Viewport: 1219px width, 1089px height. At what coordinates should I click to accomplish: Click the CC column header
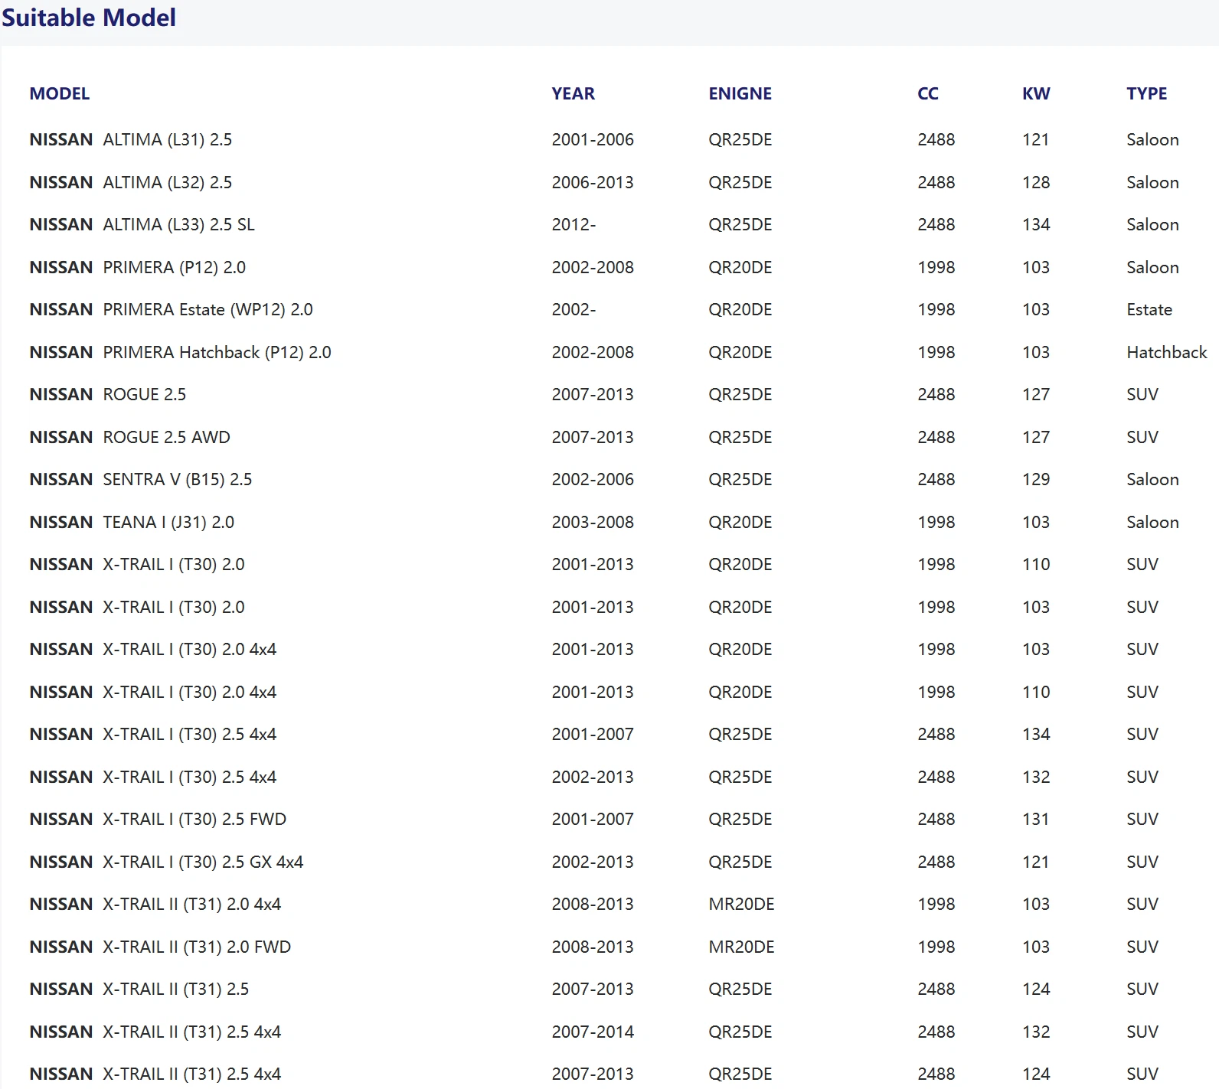point(927,93)
